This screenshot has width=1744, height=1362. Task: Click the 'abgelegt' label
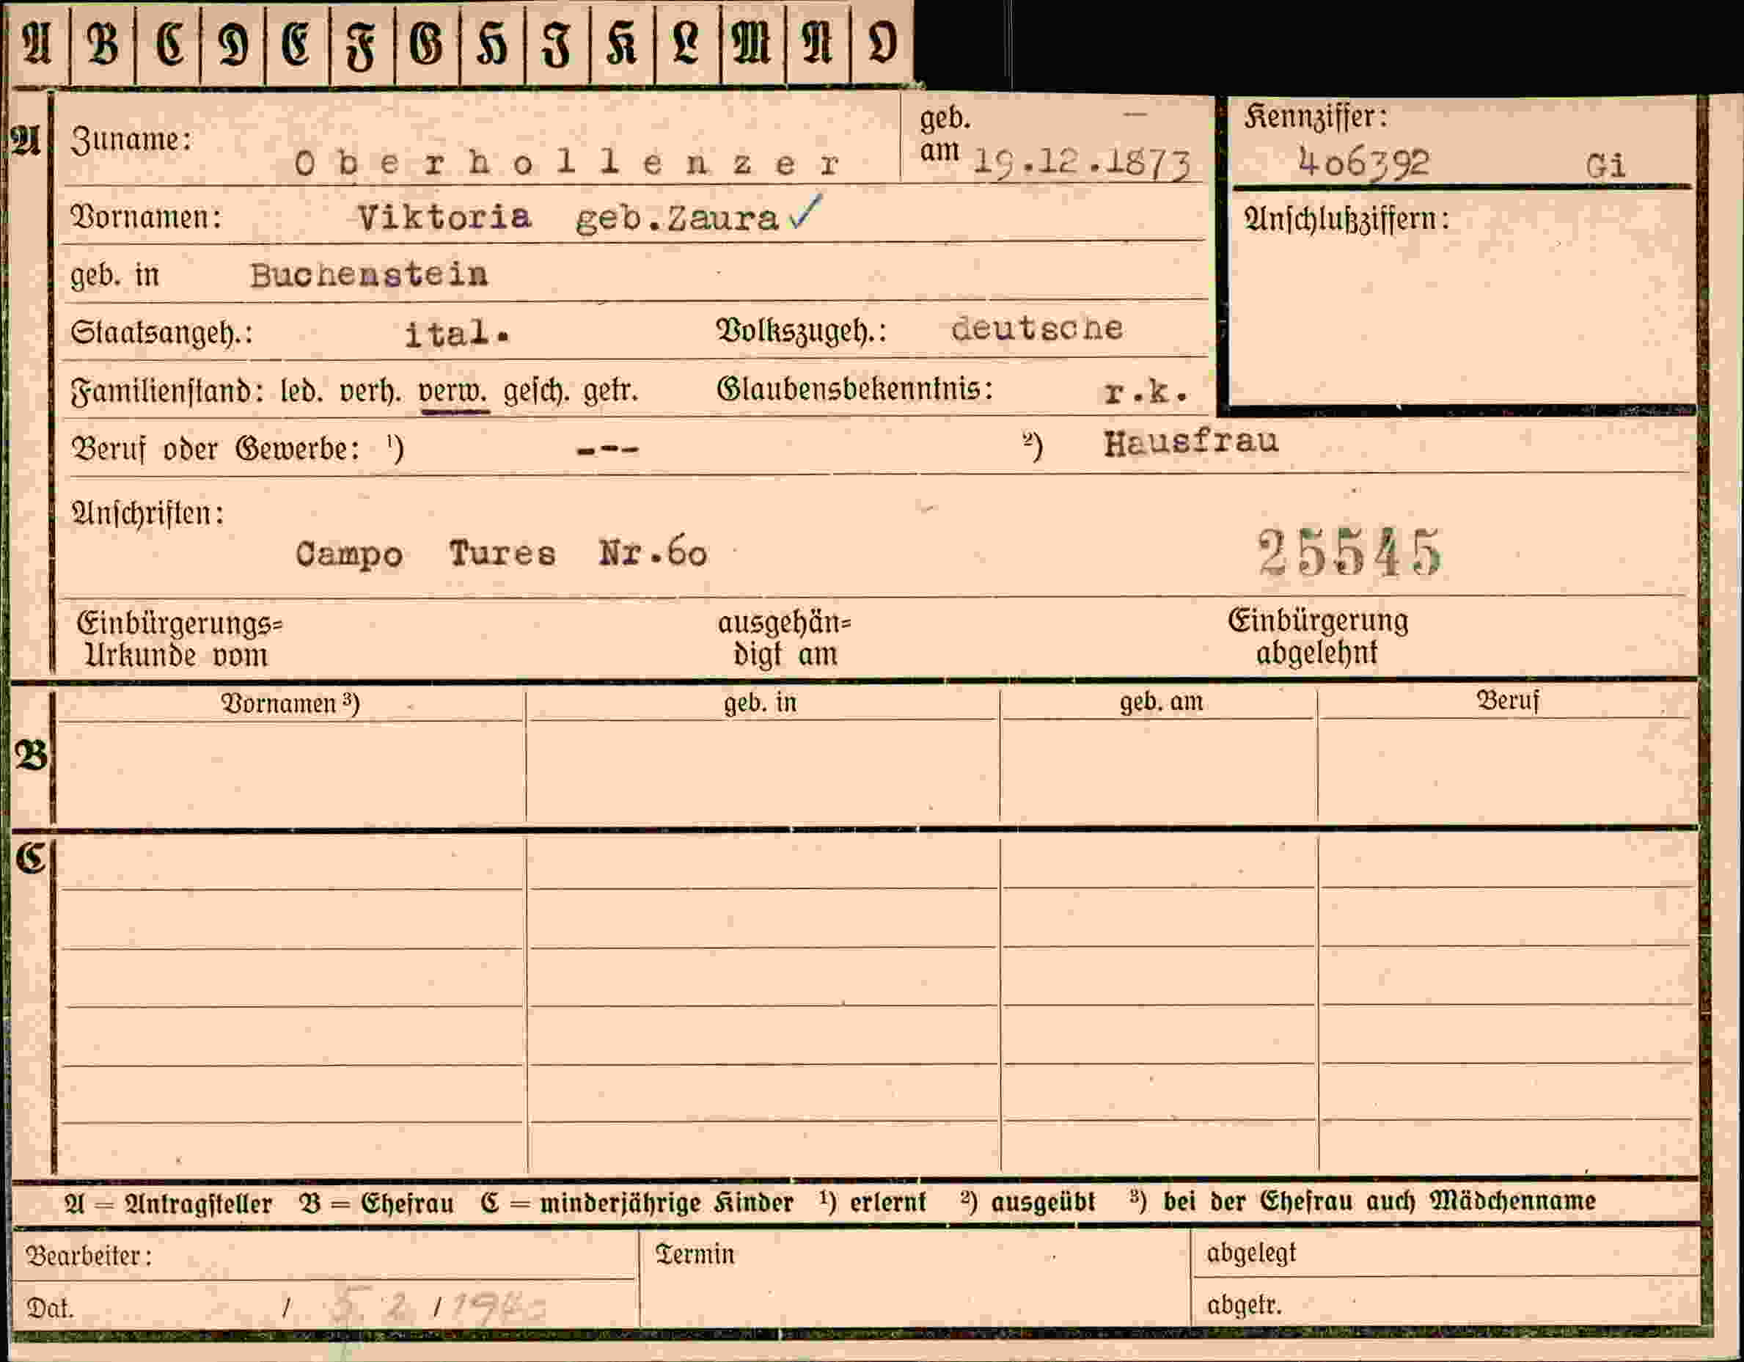click(1251, 1253)
